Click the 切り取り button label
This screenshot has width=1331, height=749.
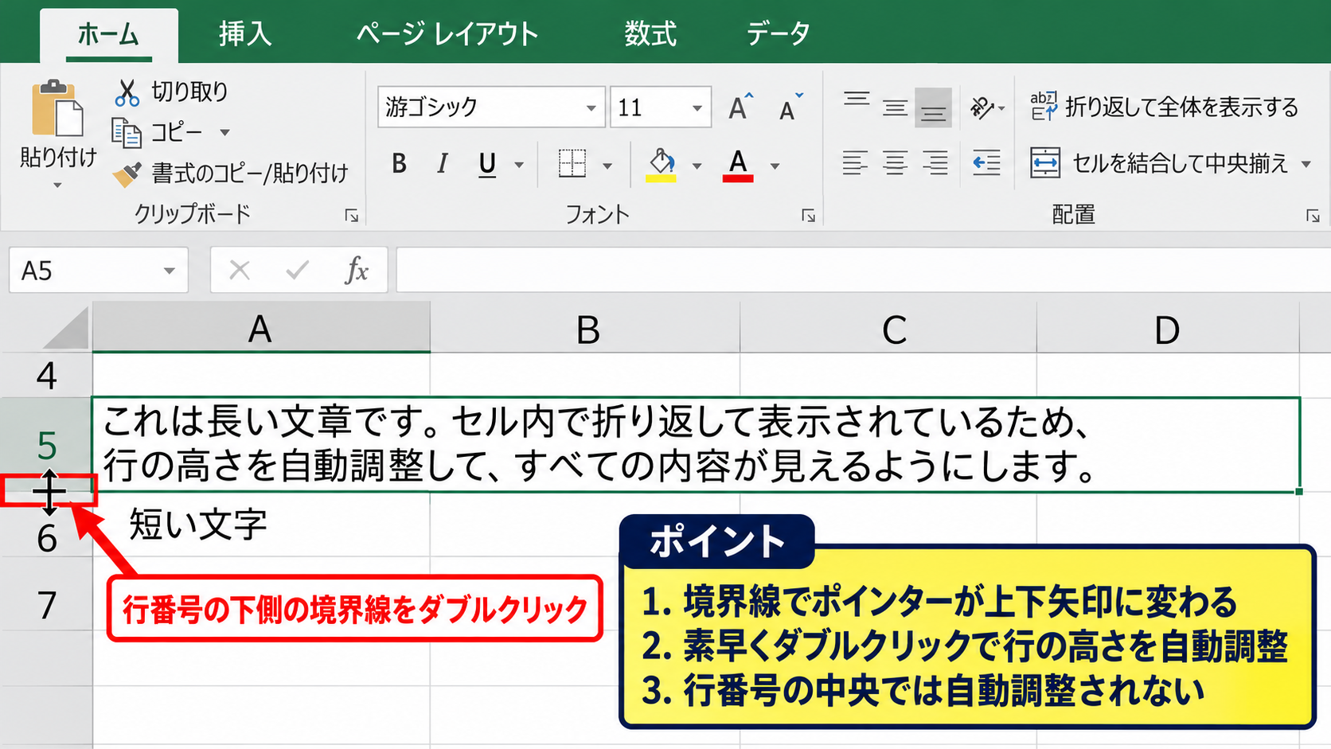coord(190,92)
